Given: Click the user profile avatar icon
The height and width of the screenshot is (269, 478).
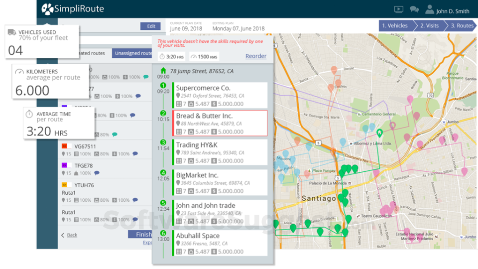Looking at the screenshot, I should pos(429,9).
